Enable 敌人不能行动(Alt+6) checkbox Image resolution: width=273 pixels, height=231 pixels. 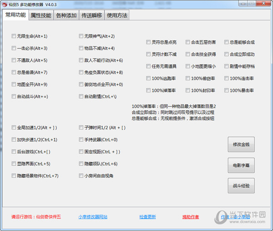[x=81, y=60]
